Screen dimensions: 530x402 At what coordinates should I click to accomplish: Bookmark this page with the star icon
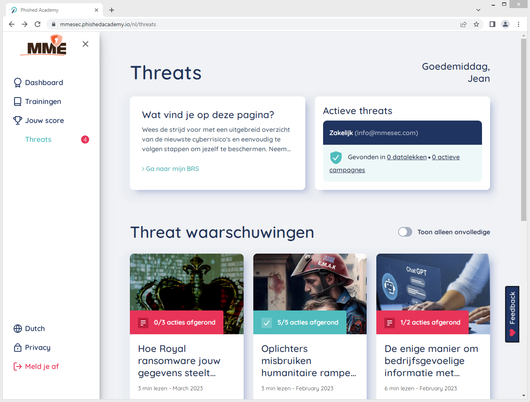point(476,24)
